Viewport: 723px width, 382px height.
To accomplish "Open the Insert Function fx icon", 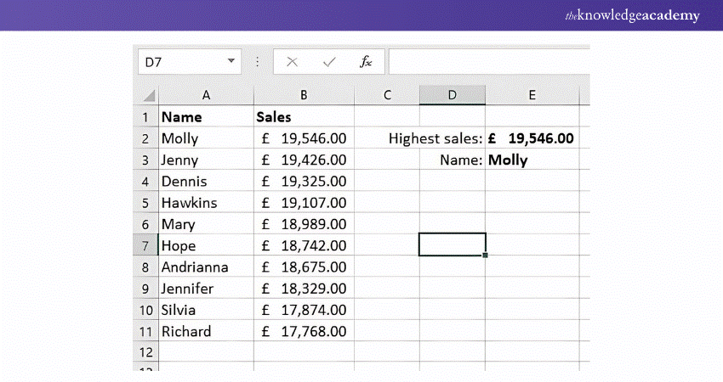I will coord(366,62).
